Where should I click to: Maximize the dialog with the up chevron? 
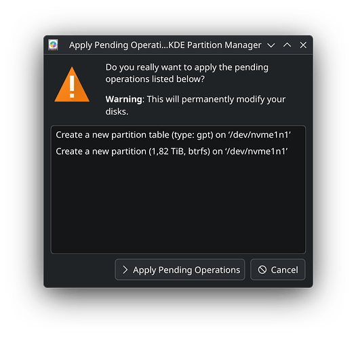288,45
